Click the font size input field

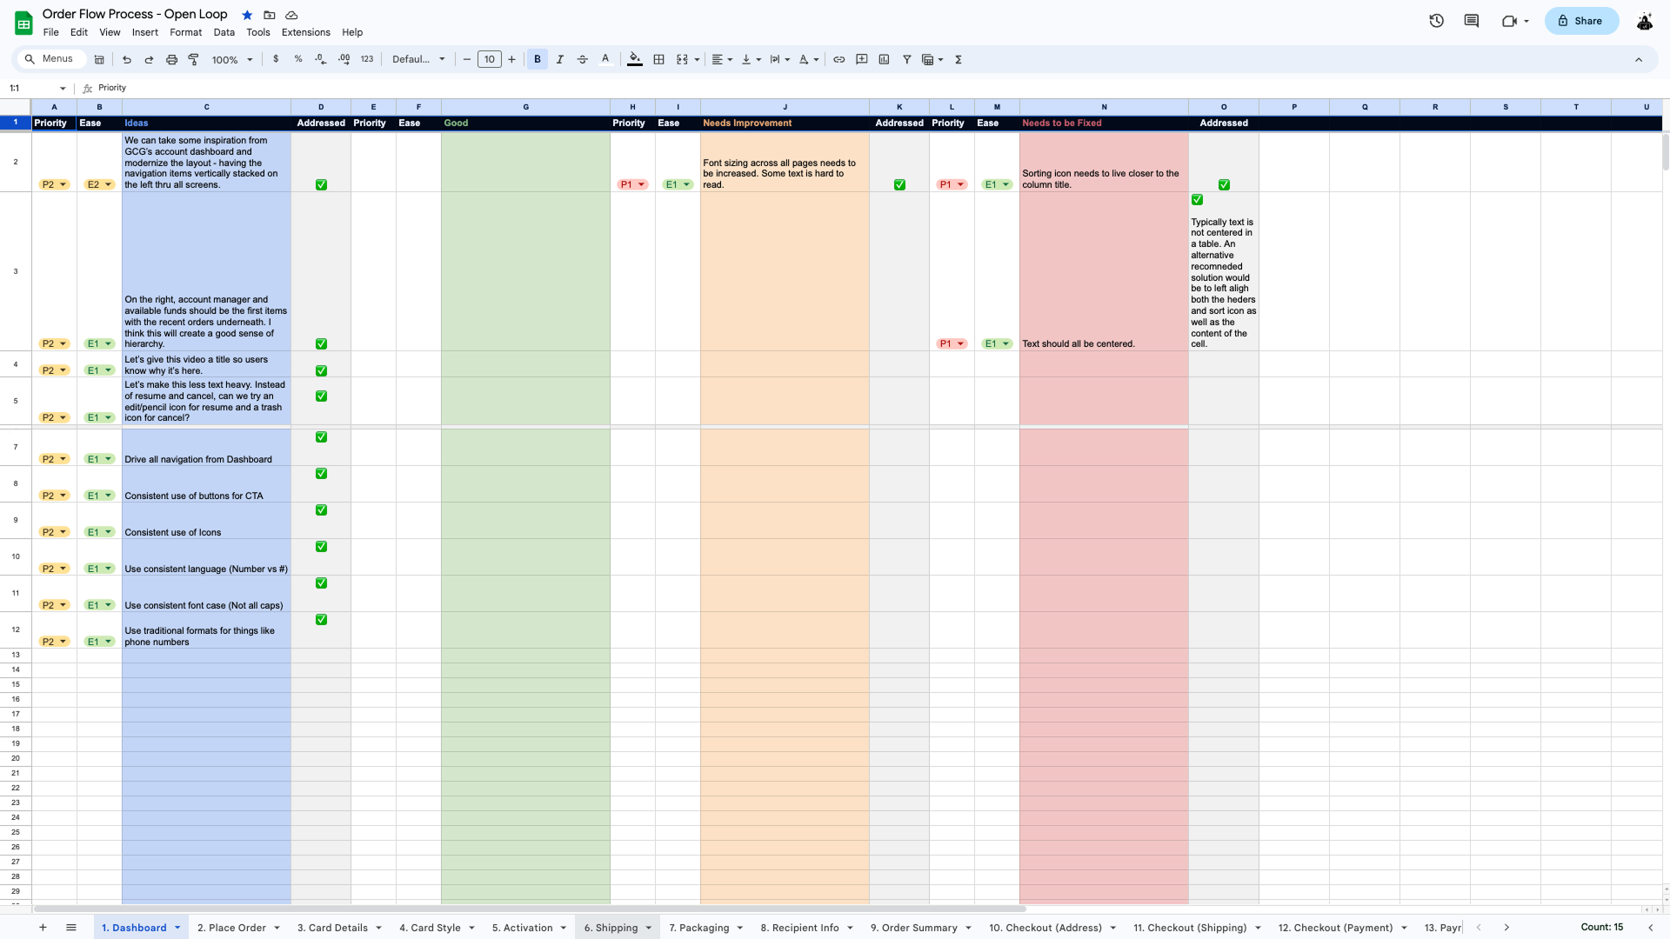pos(490,60)
